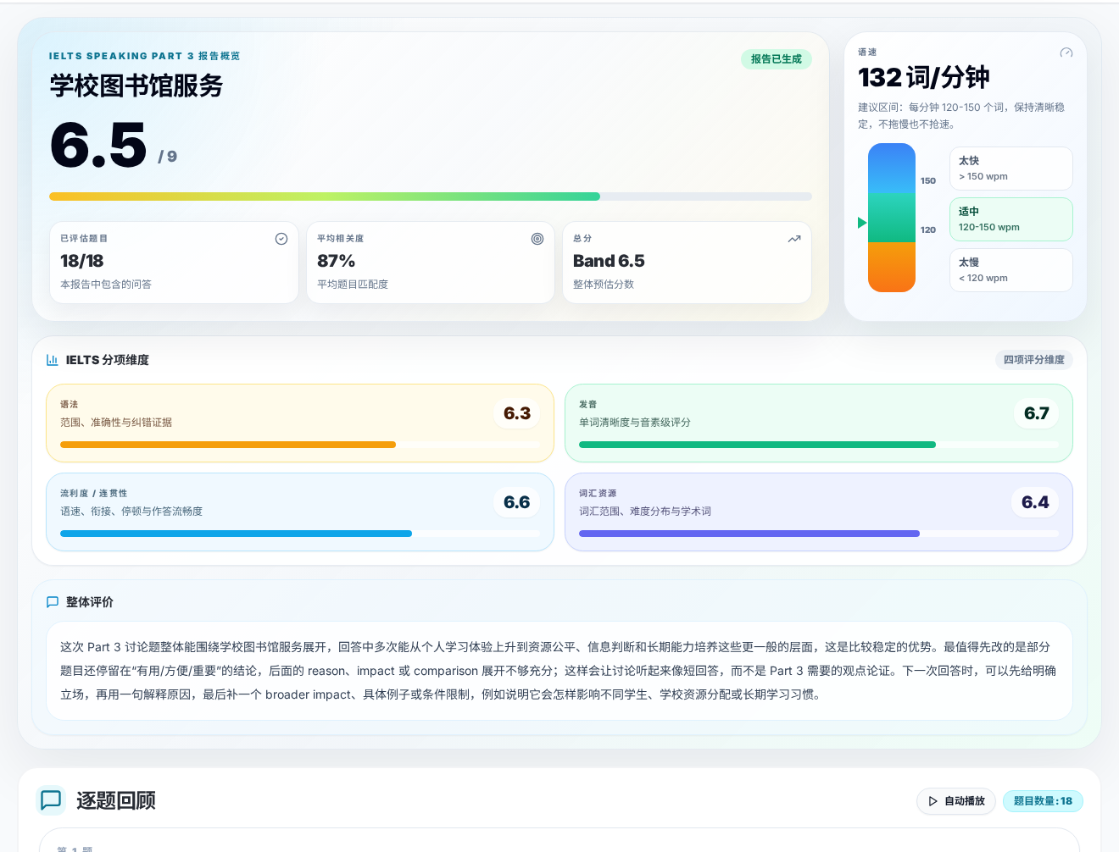Image resolution: width=1119 pixels, height=852 pixels.
Task: Click the 建议区间 speed recommendation text
Action: (961, 116)
